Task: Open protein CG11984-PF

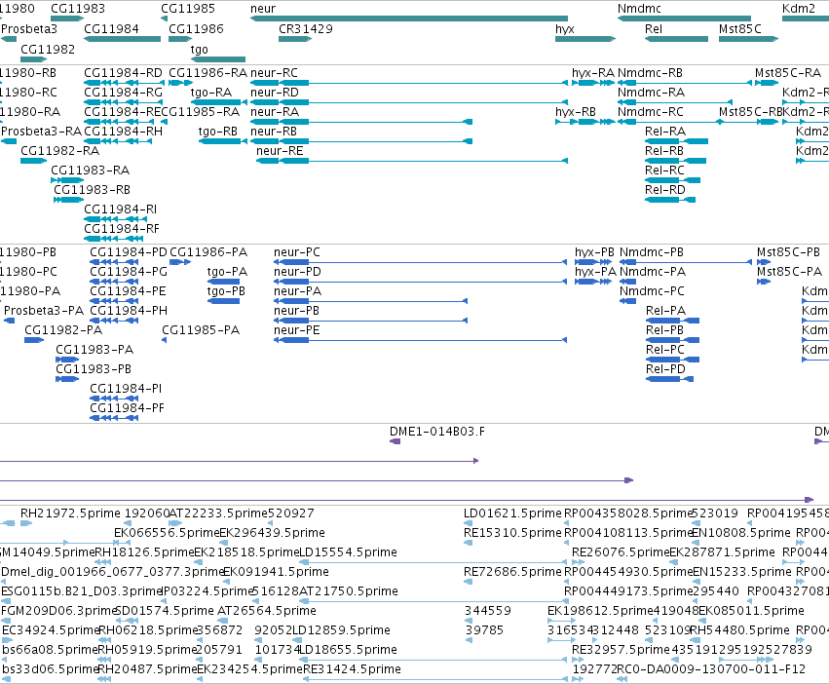Action: [127, 408]
